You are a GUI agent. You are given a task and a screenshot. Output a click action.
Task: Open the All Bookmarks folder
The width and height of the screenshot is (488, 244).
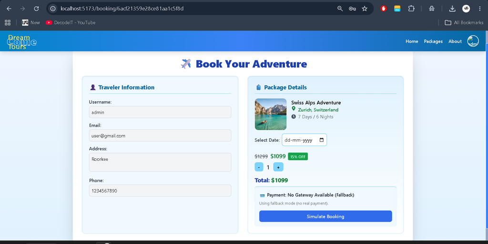[464, 22]
